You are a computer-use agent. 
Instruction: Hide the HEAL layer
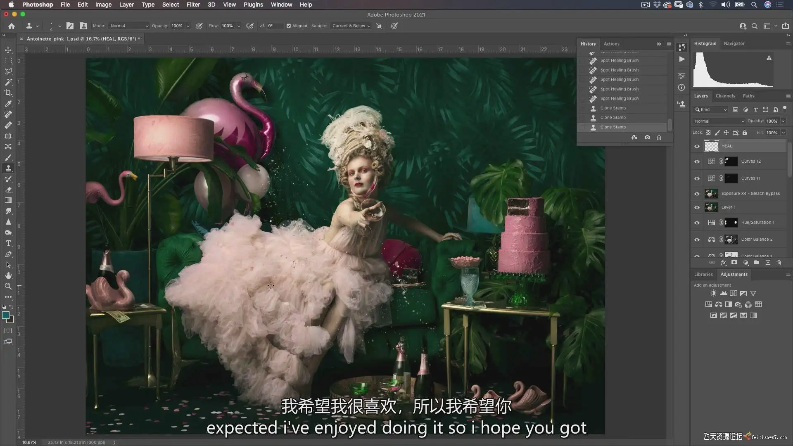coord(697,146)
